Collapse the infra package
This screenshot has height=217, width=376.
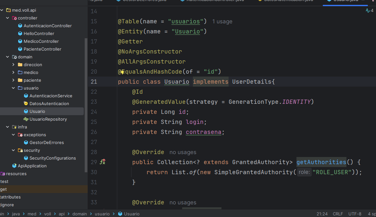pos(8,127)
